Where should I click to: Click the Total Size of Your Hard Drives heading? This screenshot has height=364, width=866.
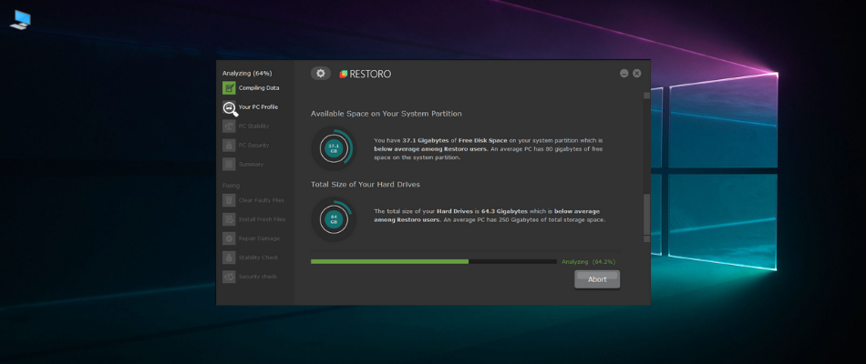tap(365, 184)
